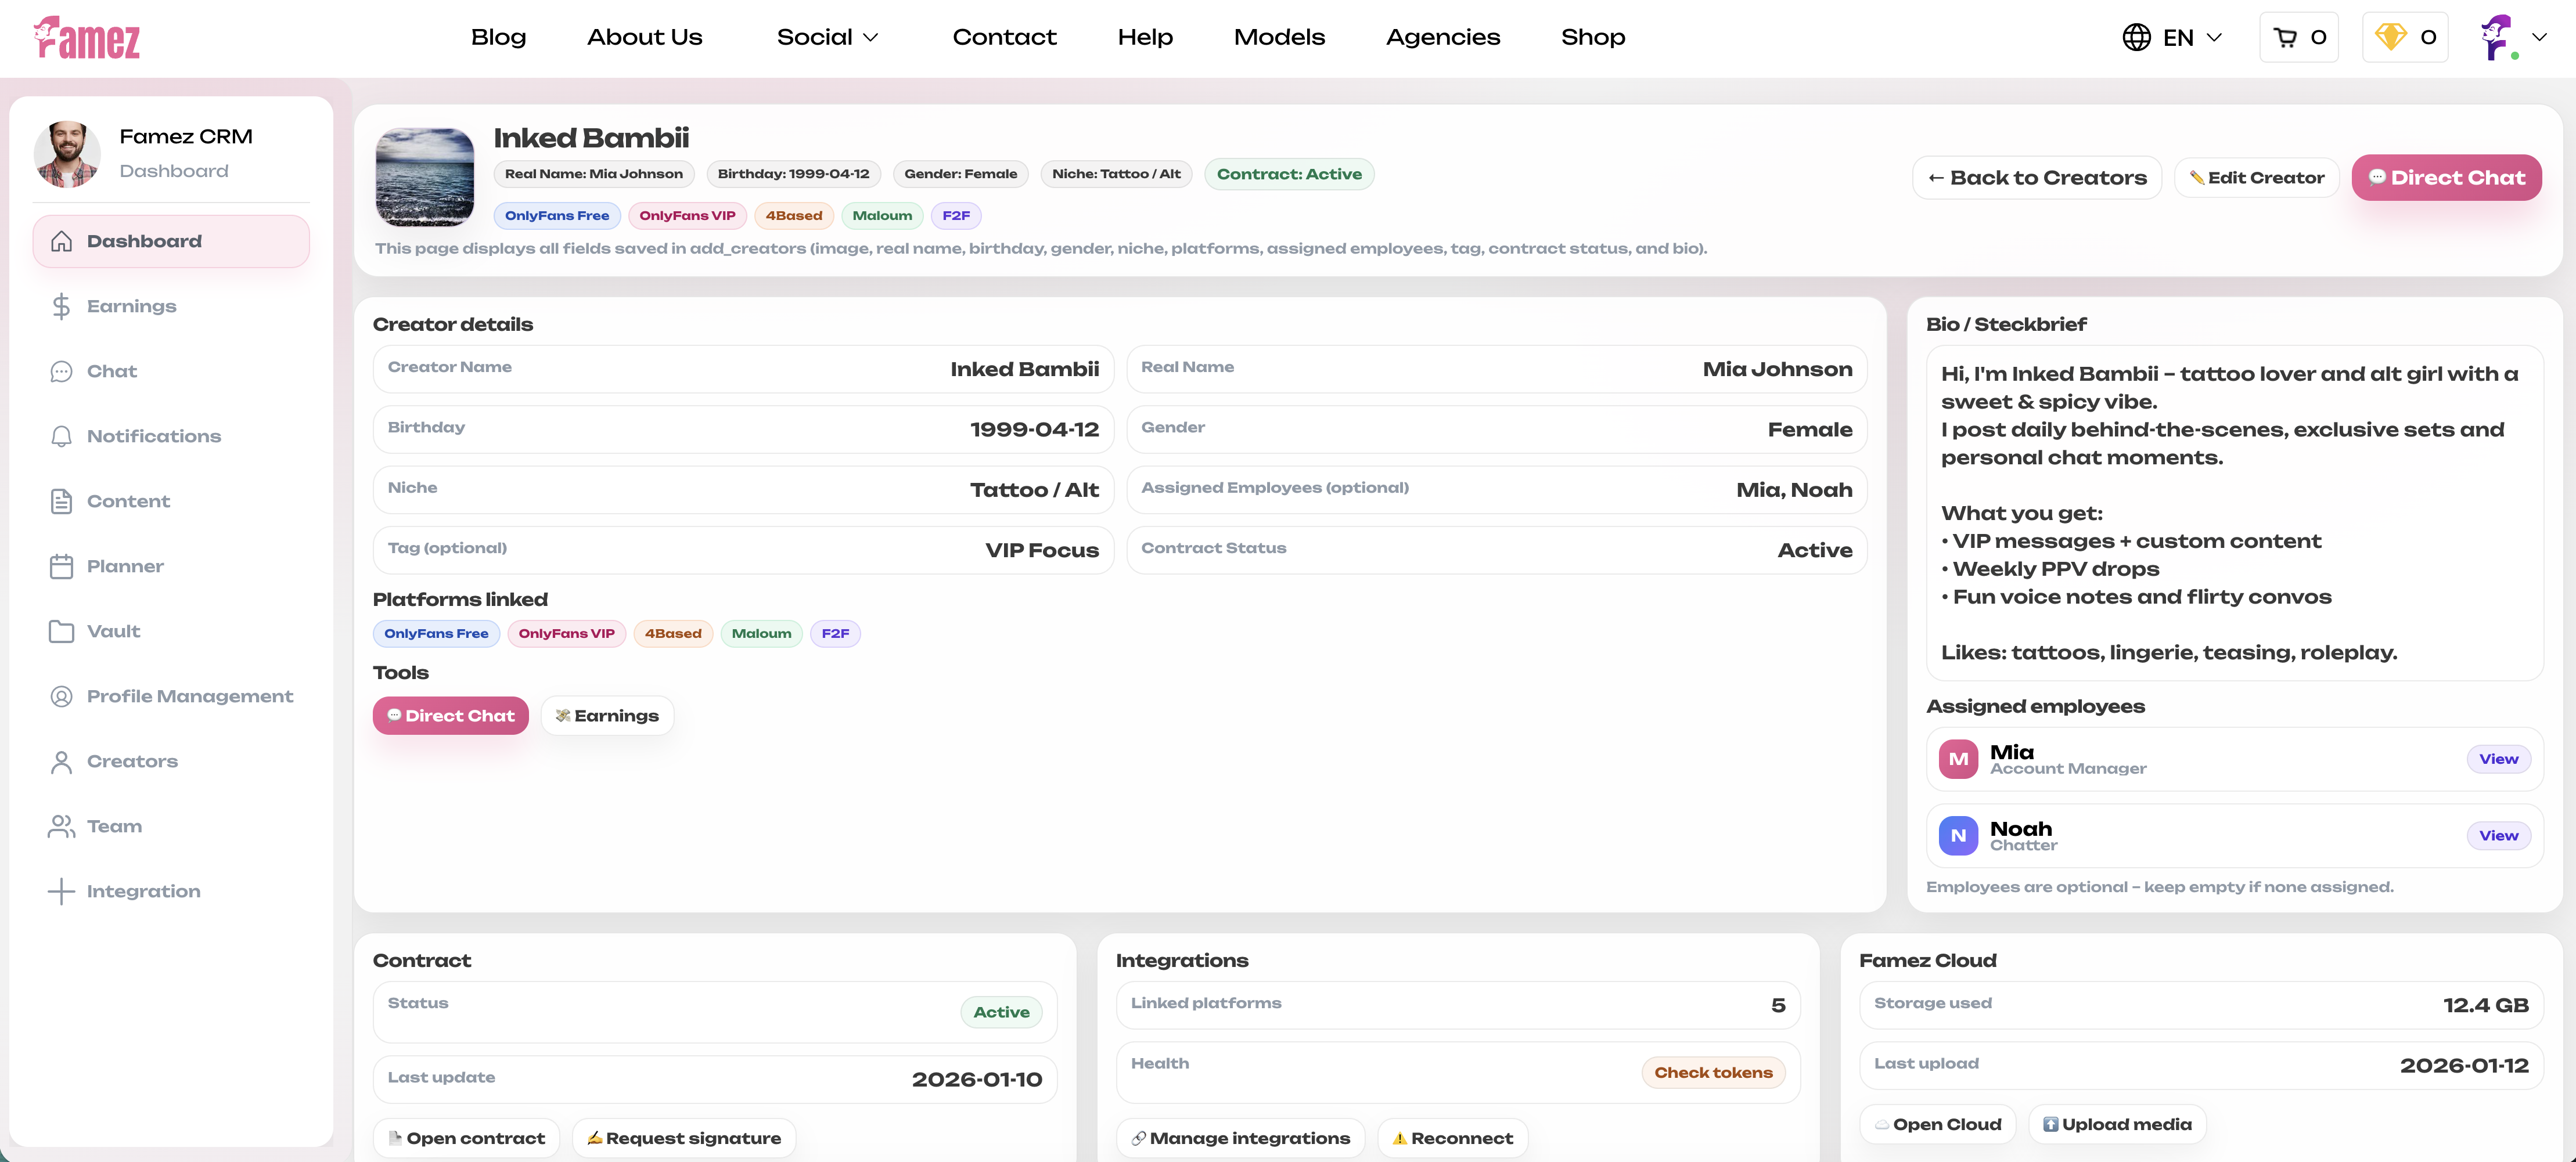Click the Famez logo
The width and height of the screenshot is (2576, 1162).
click(x=87, y=38)
